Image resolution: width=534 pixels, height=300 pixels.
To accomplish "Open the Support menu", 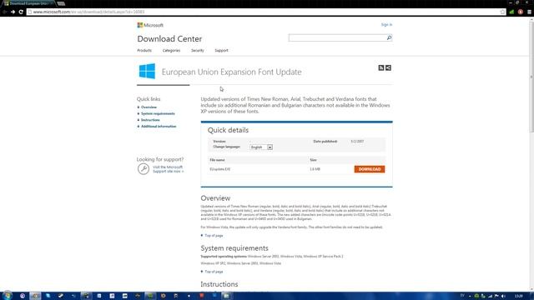I will pos(221,50).
